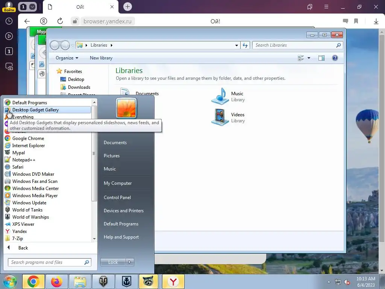Click the Search programs and files box

point(50,262)
